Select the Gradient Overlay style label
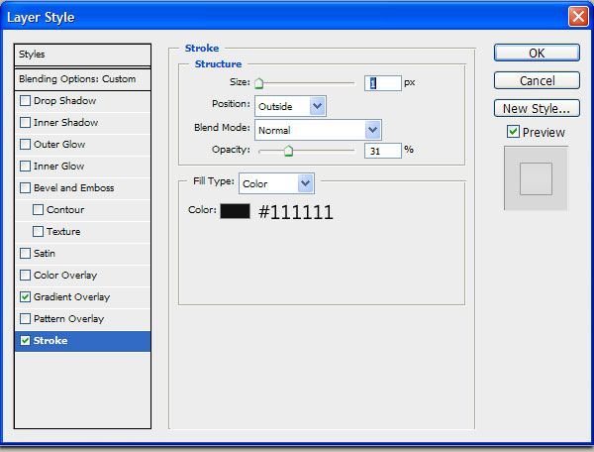This screenshot has height=452, width=594. coord(71,297)
